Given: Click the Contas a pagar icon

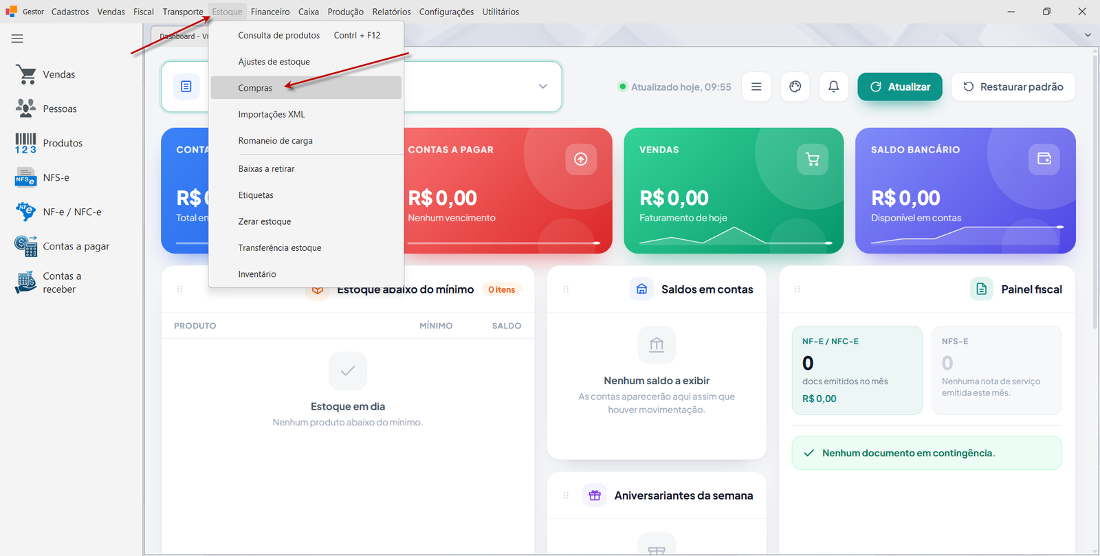Looking at the screenshot, I should pyautogui.click(x=26, y=246).
